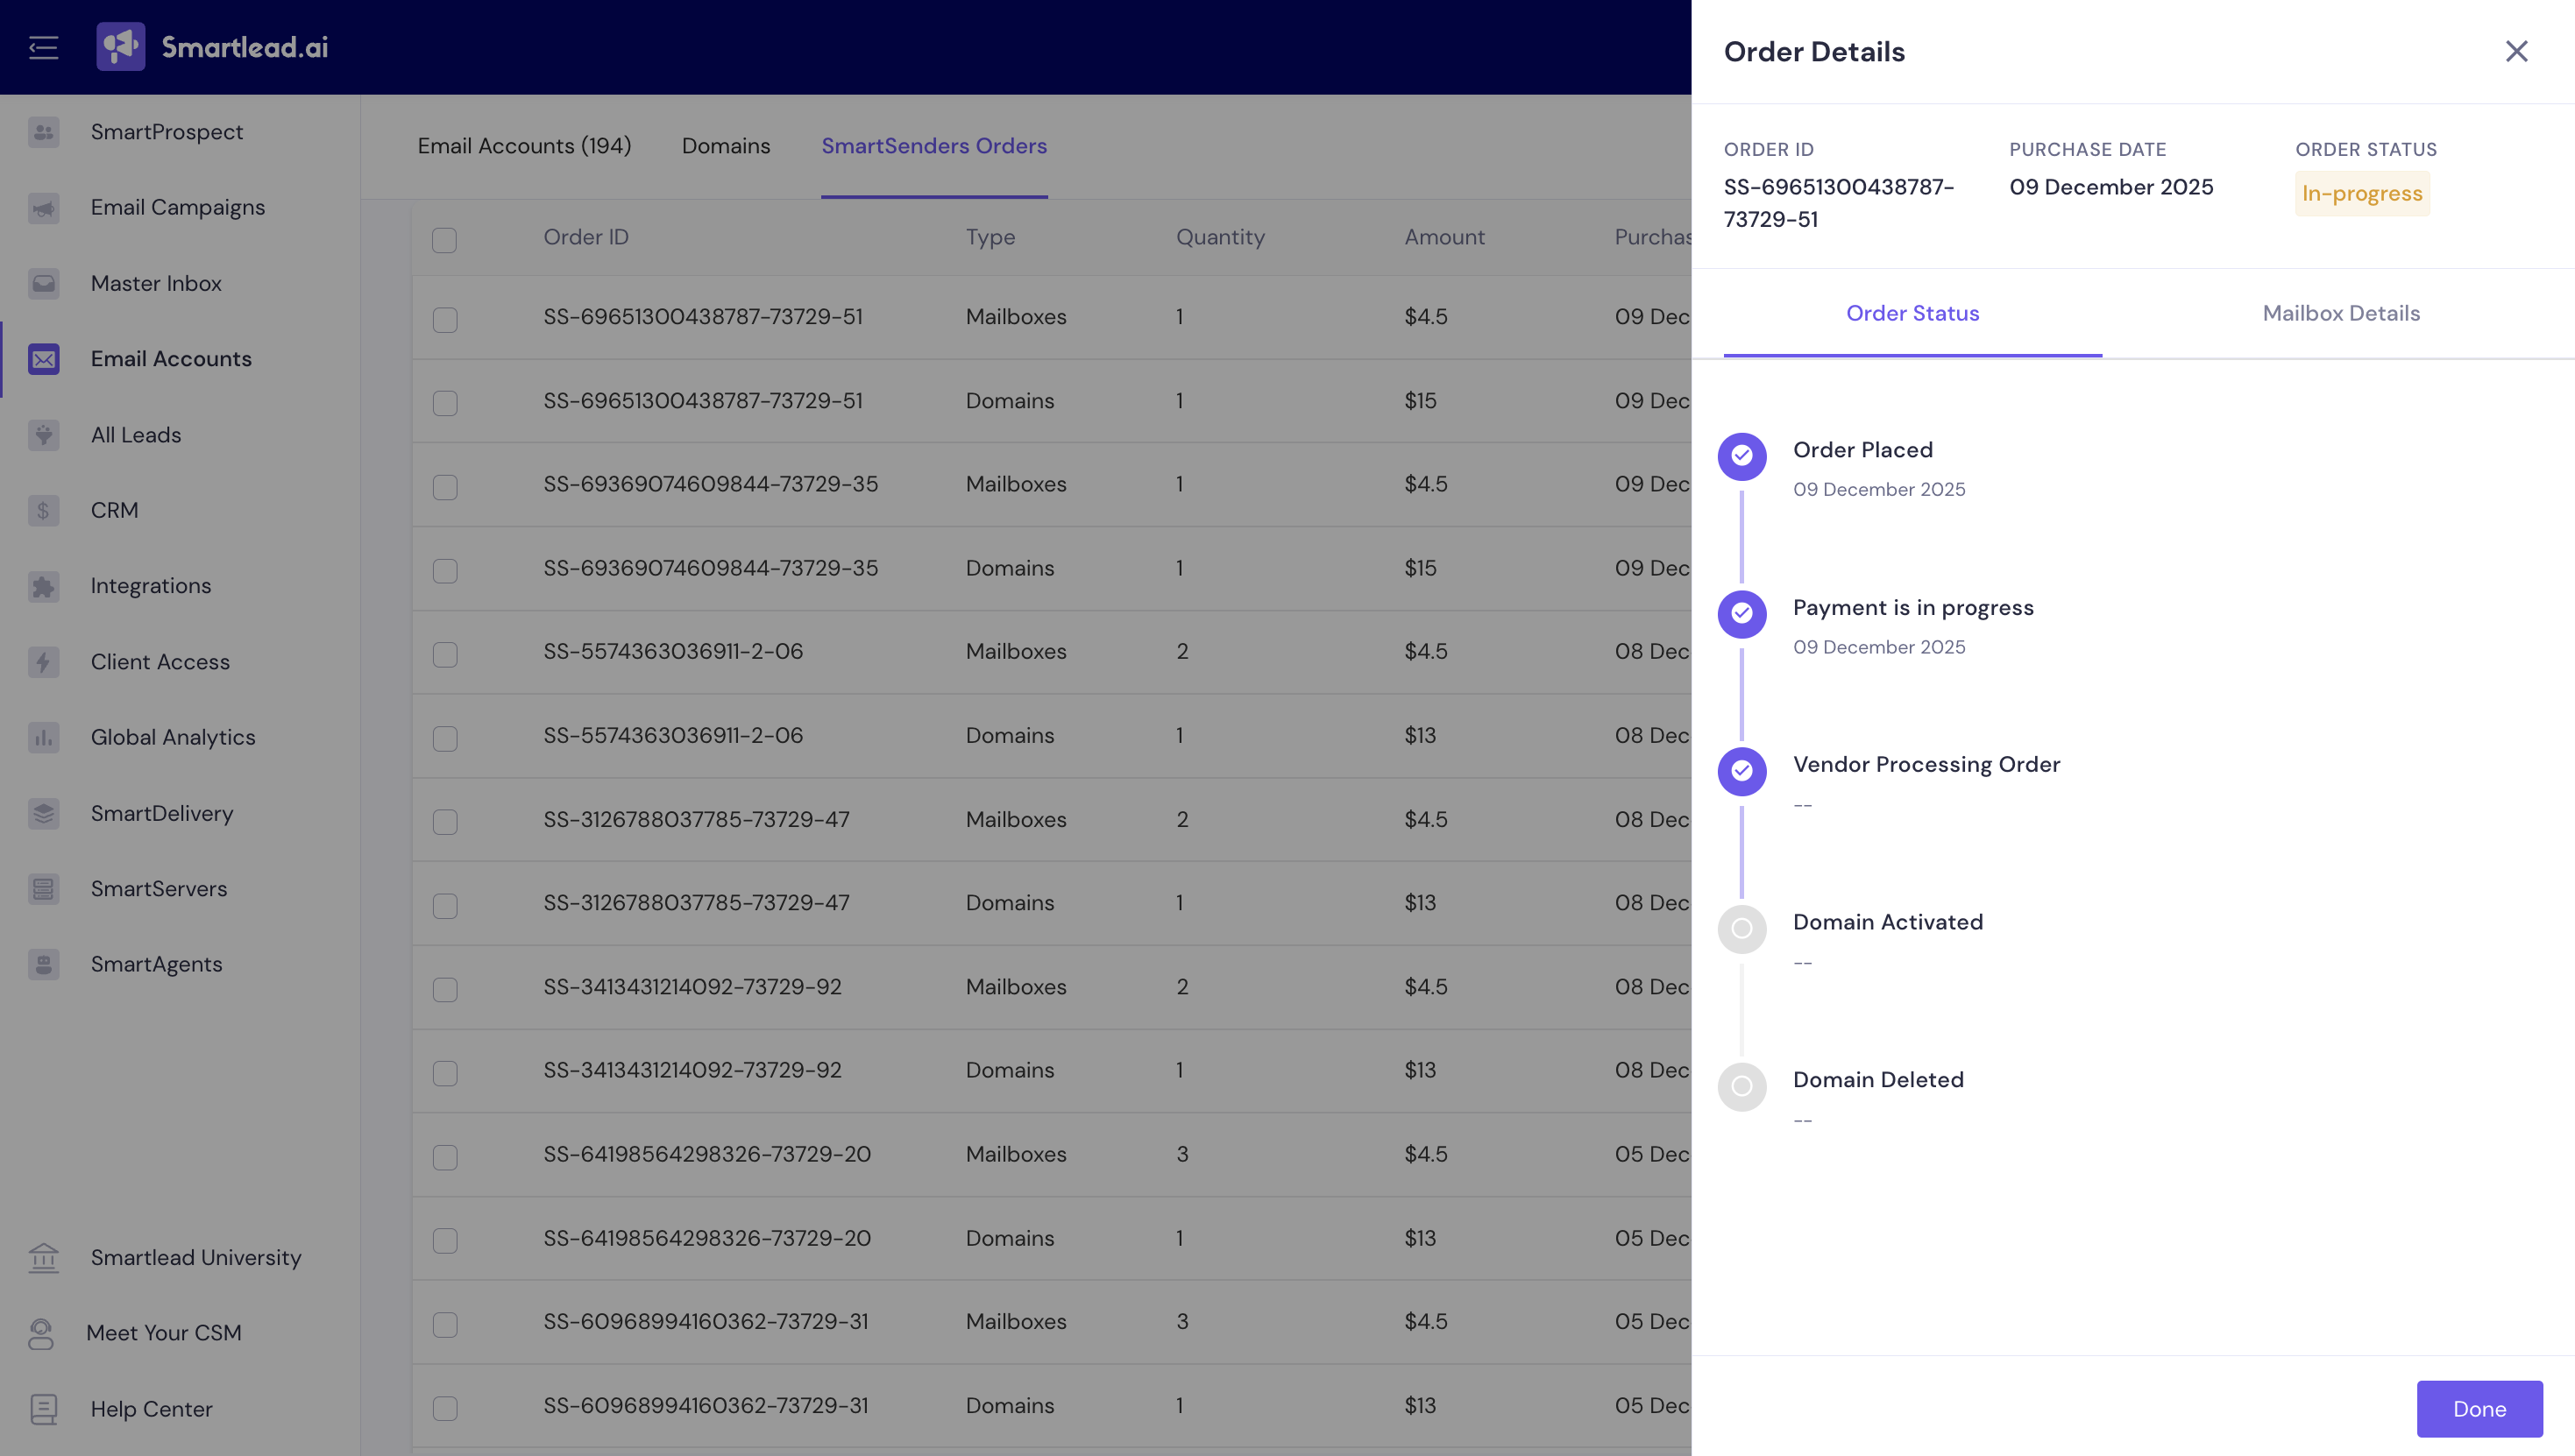The image size is (2575, 1456).
Task: Open Meet Your CSM link
Action: (163, 1333)
